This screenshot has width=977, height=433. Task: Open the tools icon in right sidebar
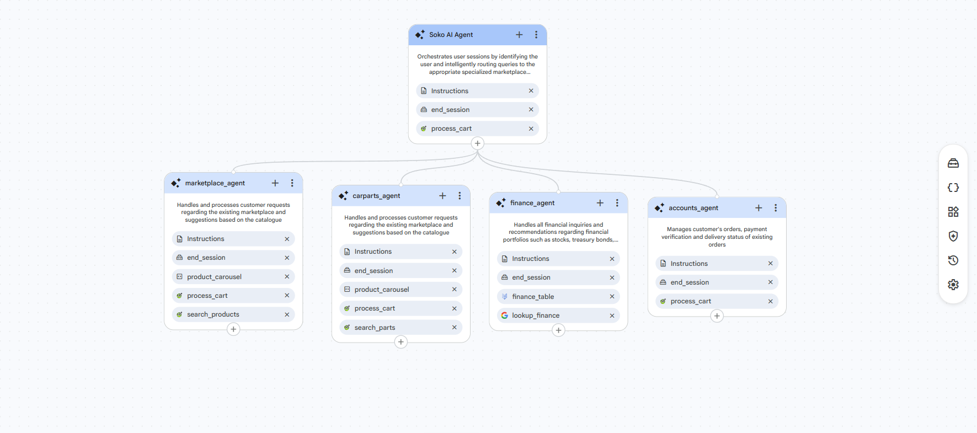click(x=953, y=163)
